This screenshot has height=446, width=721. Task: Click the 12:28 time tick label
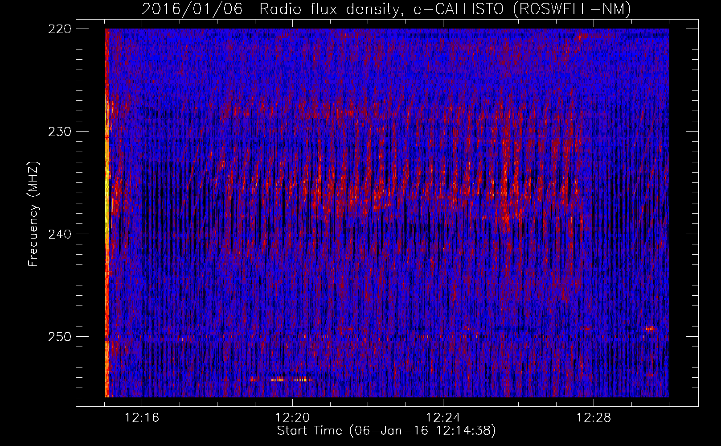[594, 418]
